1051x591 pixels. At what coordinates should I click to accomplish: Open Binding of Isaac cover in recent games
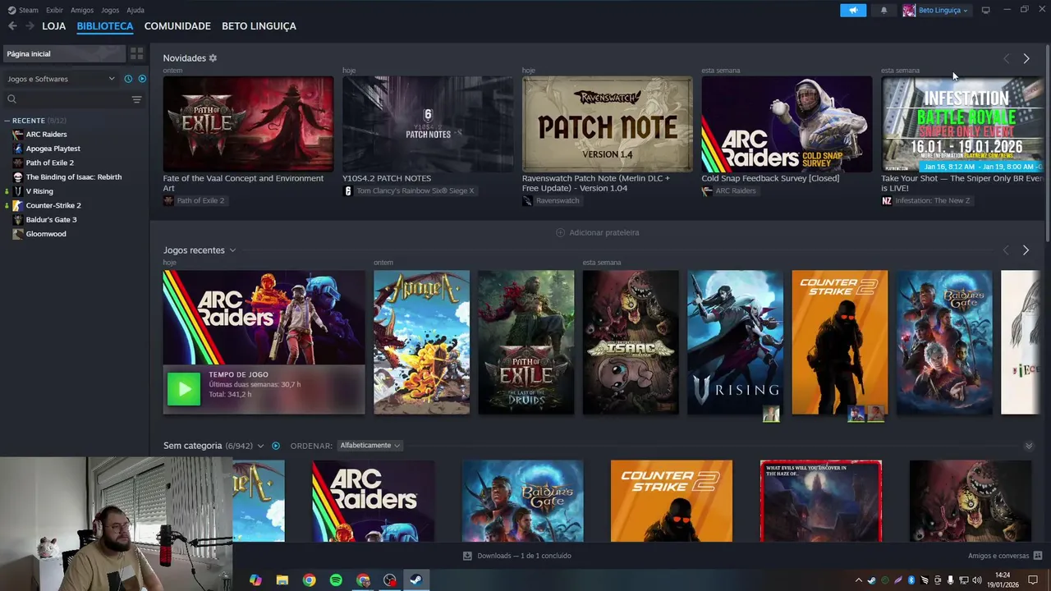[x=631, y=342]
